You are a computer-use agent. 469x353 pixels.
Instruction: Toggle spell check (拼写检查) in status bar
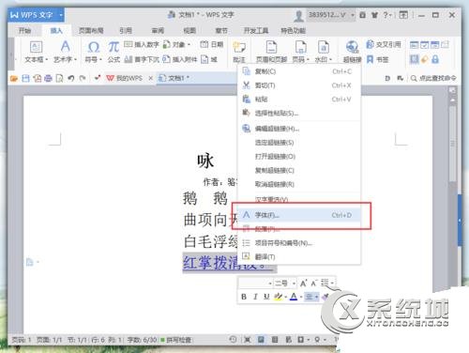point(176,340)
